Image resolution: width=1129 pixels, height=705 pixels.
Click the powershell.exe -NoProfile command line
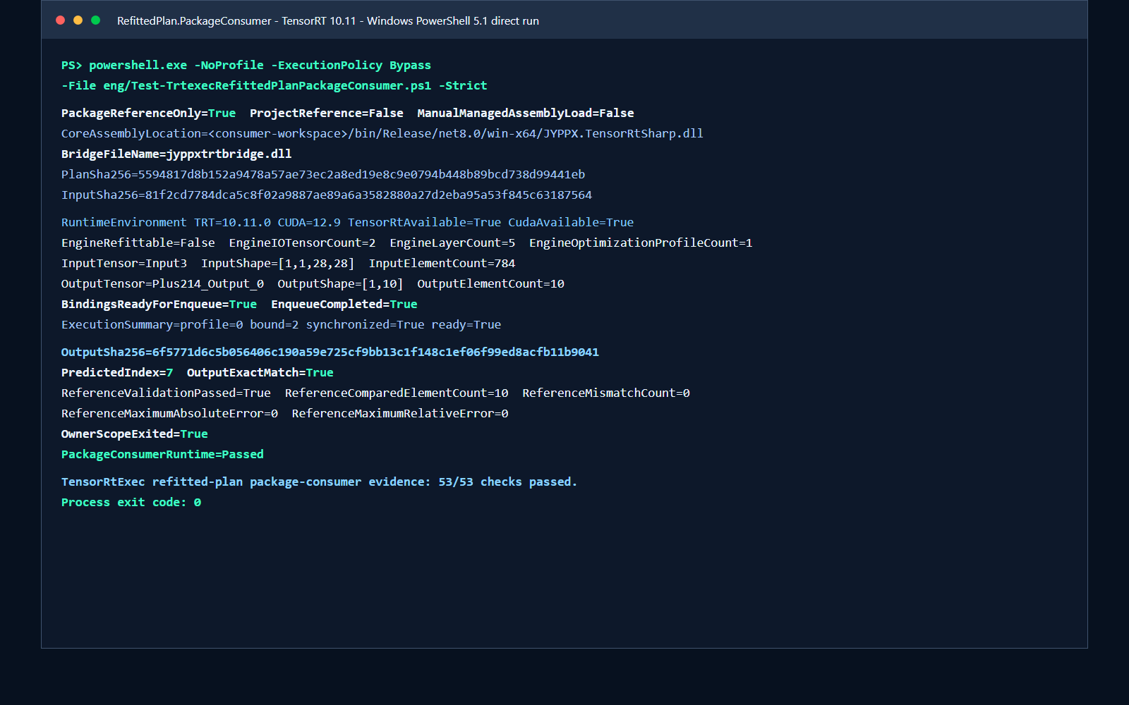[x=246, y=66]
